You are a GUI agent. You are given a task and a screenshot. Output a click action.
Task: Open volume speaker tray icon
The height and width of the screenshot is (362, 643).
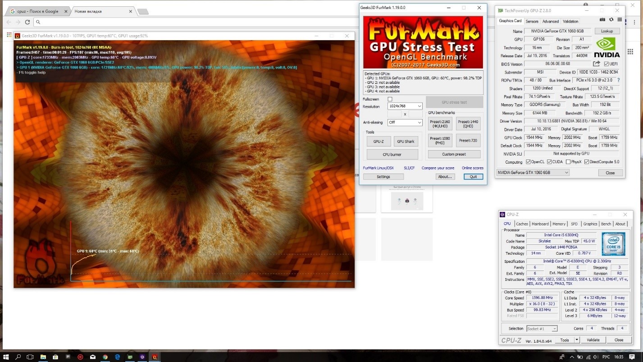[x=597, y=357]
